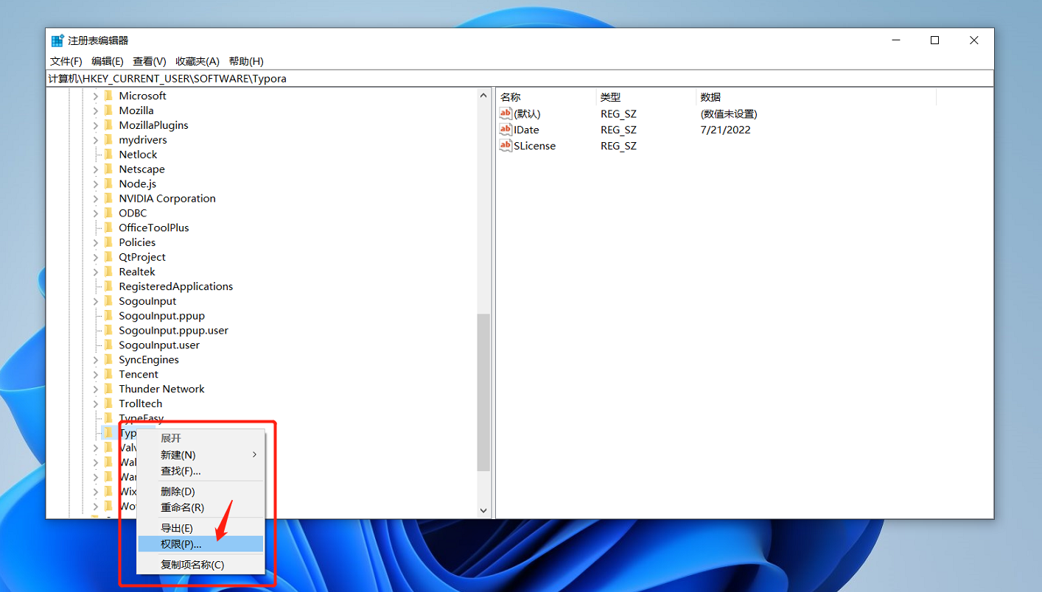Click the Policies folder icon
The width and height of the screenshot is (1042, 592).
point(108,242)
